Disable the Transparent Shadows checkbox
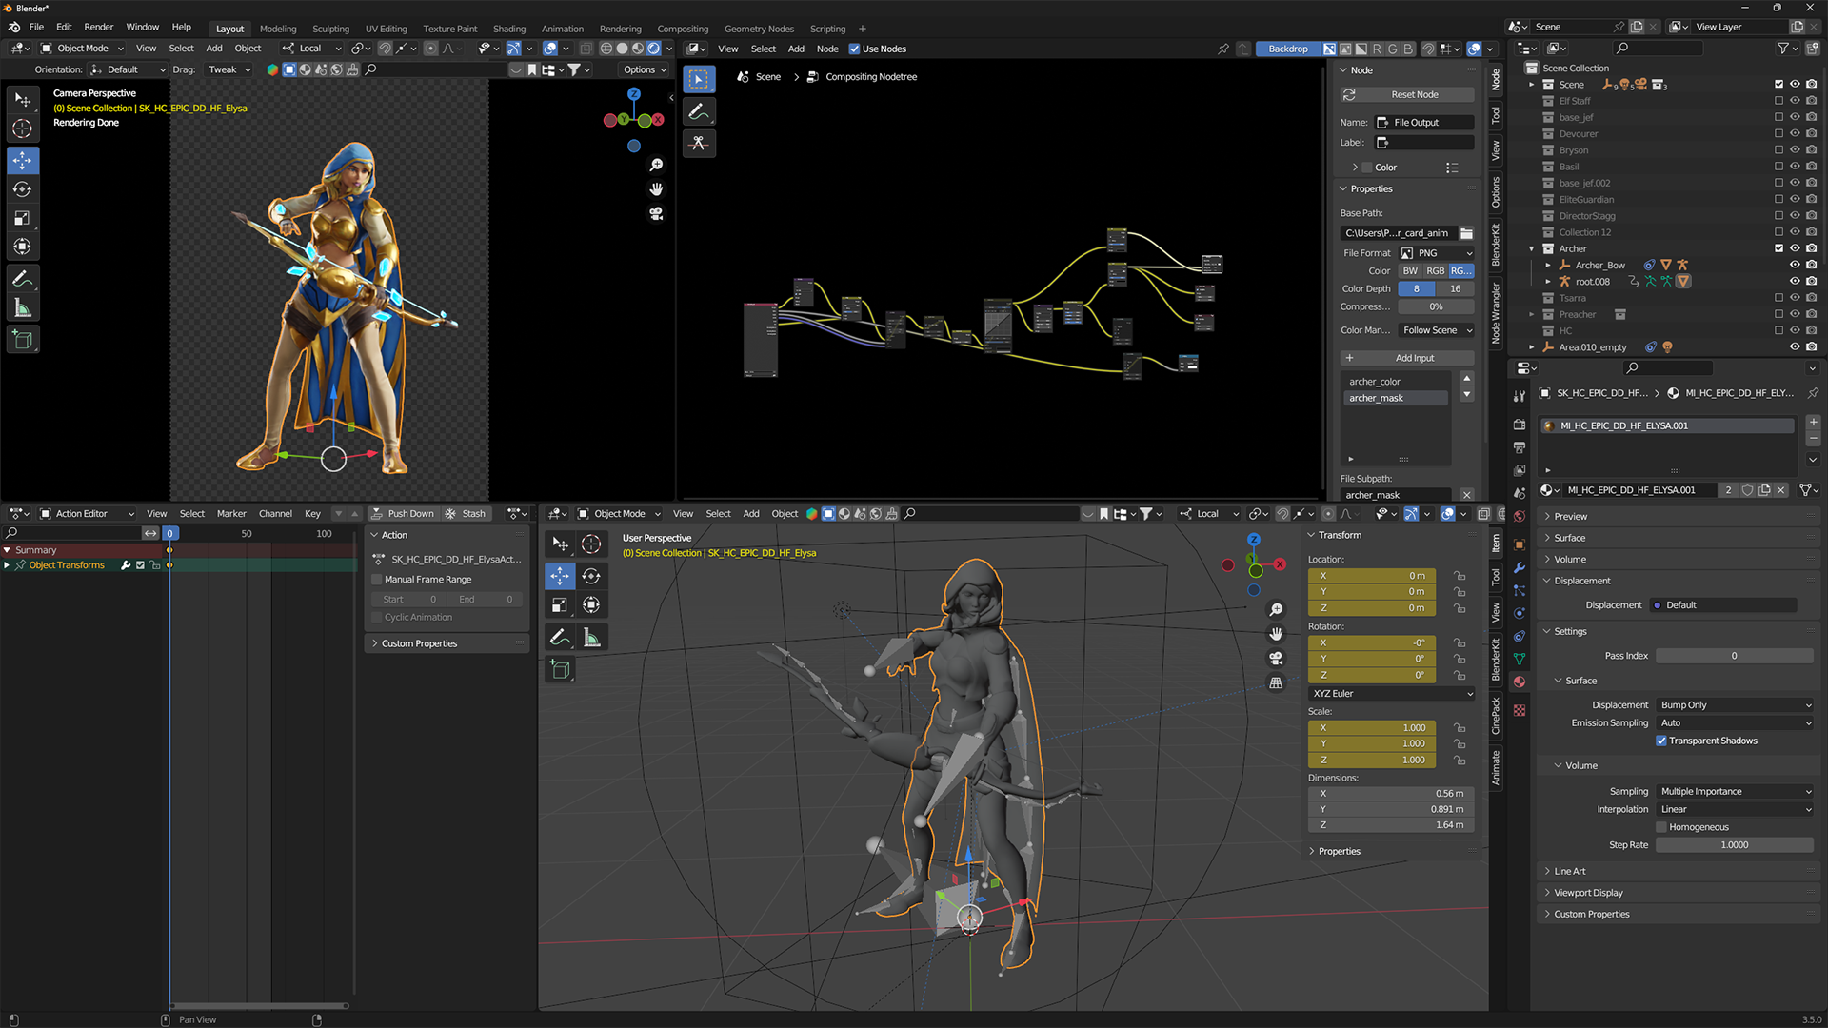The height and width of the screenshot is (1028, 1828). [1661, 741]
